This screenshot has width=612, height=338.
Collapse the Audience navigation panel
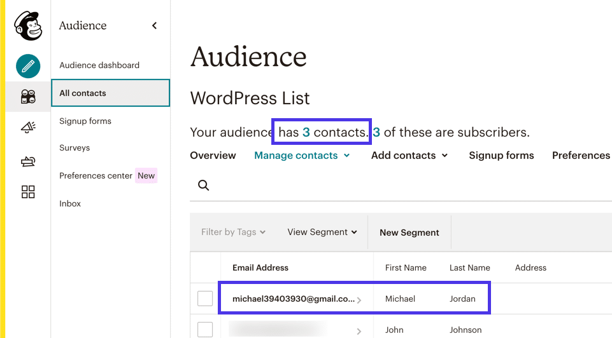click(154, 26)
